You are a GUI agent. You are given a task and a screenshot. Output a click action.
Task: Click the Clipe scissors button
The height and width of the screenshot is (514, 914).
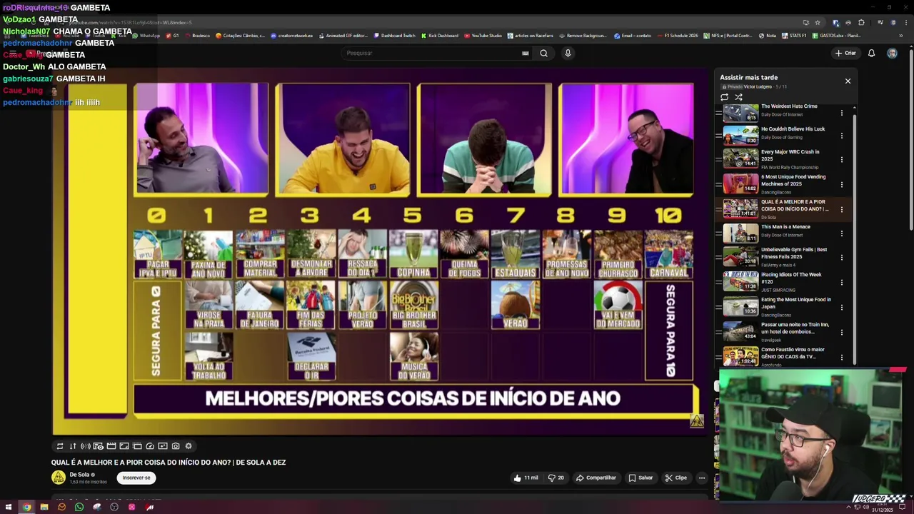[676, 478]
